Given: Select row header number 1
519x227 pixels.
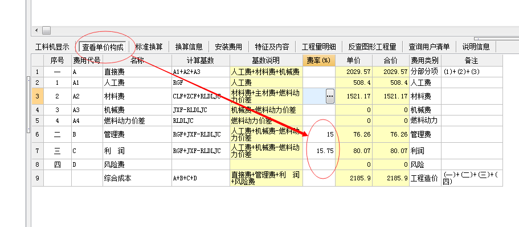Looking at the screenshot, I should (38, 72).
